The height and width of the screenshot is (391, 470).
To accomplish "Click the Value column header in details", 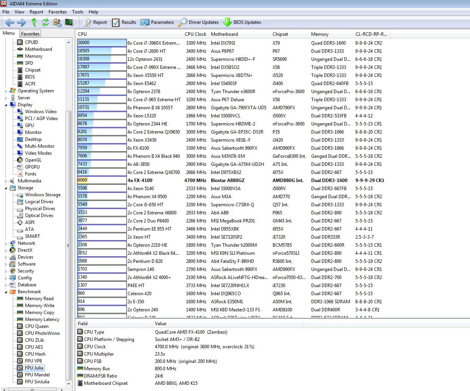I will [227, 324].
